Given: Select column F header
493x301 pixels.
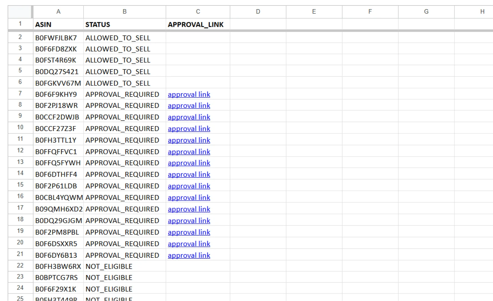Looking at the screenshot, I should [x=370, y=12].
